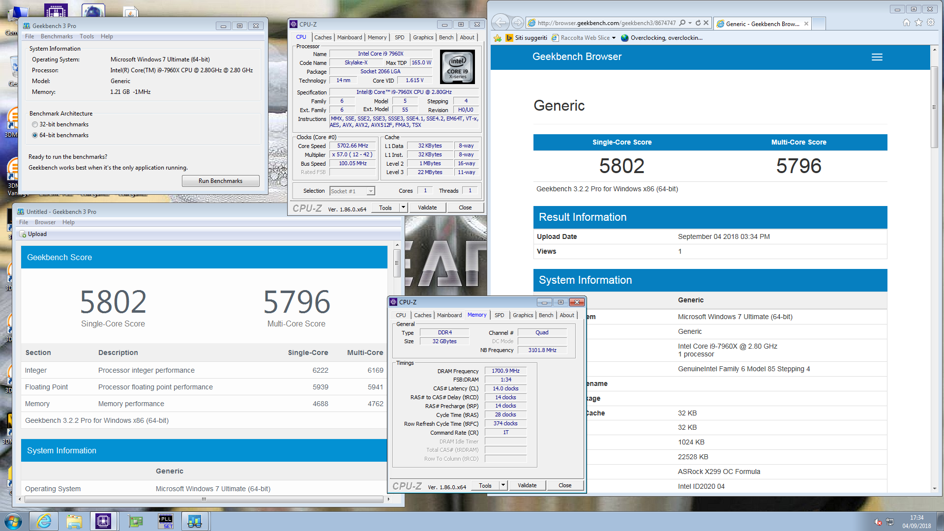
Task: Close the Generic - Geekbench Browser tab
Action: click(806, 24)
